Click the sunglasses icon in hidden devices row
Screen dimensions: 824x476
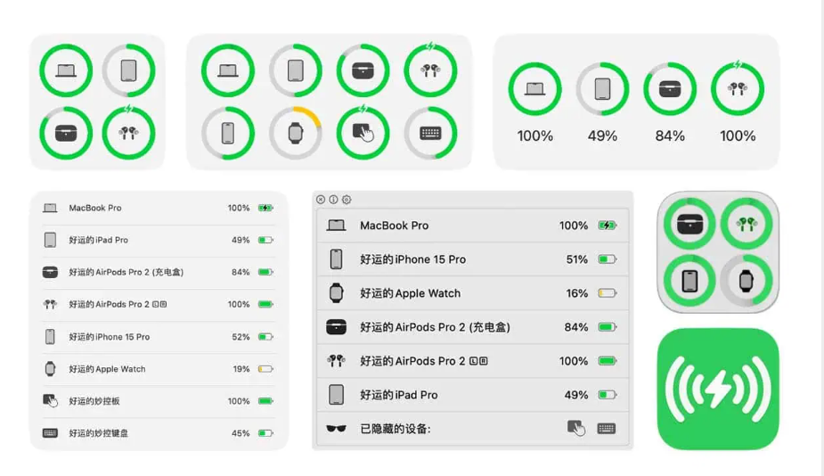[336, 429]
